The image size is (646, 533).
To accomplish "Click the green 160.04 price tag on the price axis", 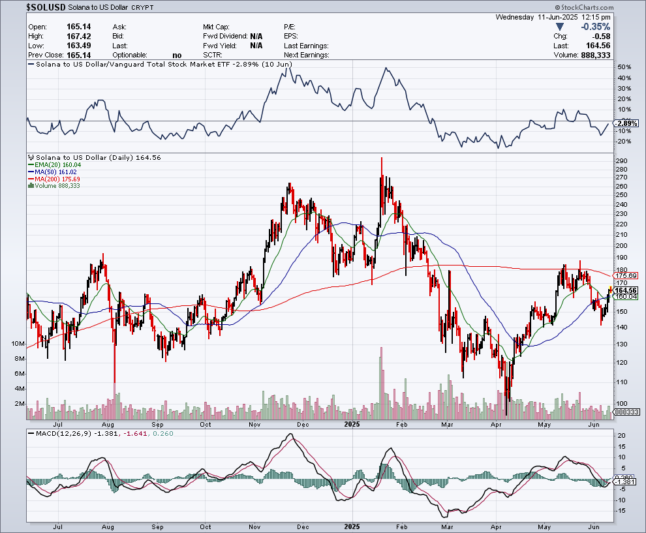I will pyautogui.click(x=626, y=297).
